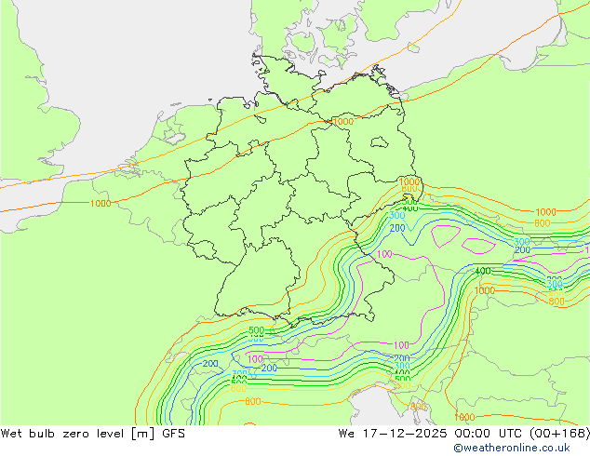Click the "We 17-12-2025 00:00 UTC (00+168)" timestamp
The height and width of the screenshot is (456, 590).
(x=464, y=434)
